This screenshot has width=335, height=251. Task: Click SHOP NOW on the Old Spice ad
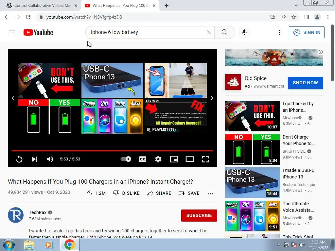[x=305, y=83]
